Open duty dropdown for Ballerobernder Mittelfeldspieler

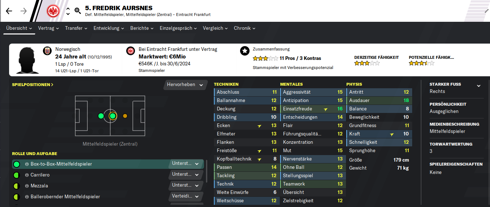click(186, 196)
